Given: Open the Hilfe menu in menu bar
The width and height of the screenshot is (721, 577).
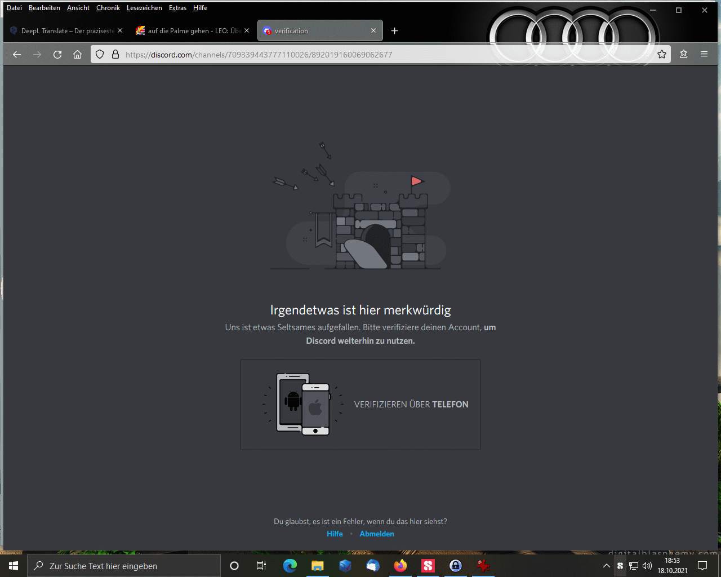Looking at the screenshot, I should tap(200, 8).
